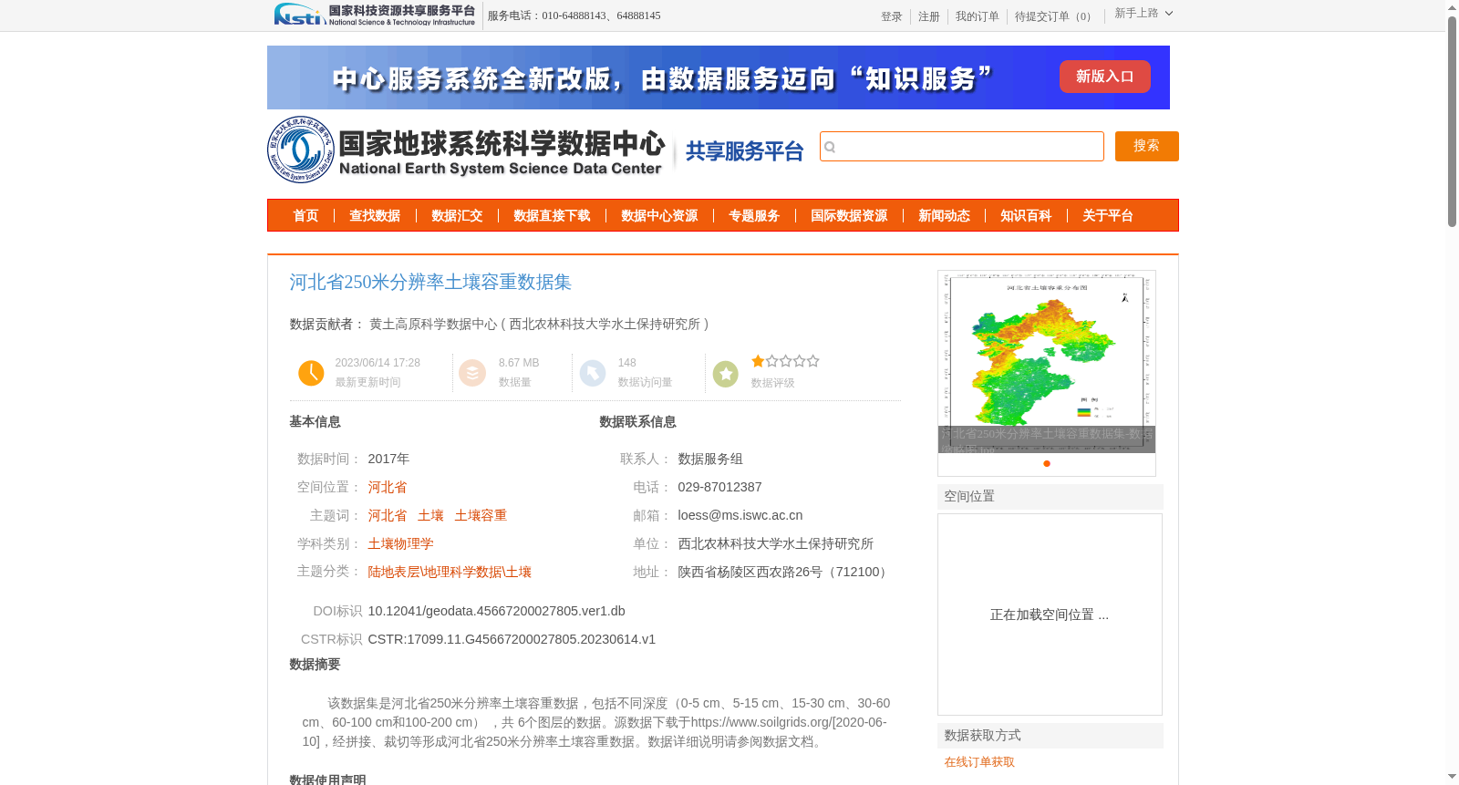Click the 土壤 keyword link
The width and height of the screenshot is (1459, 785).
pyautogui.click(x=430, y=516)
